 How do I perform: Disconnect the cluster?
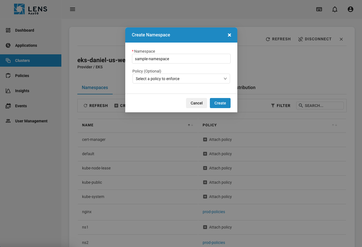(x=315, y=39)
